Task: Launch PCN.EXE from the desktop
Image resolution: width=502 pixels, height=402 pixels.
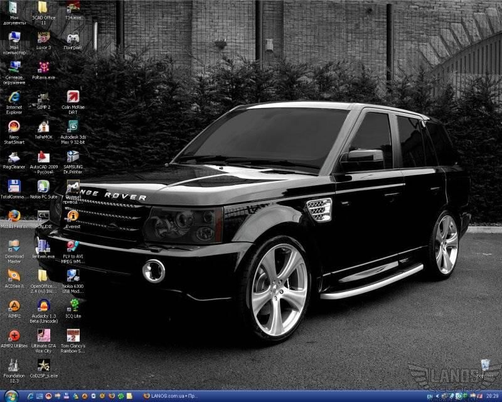Action: (43, 219)
